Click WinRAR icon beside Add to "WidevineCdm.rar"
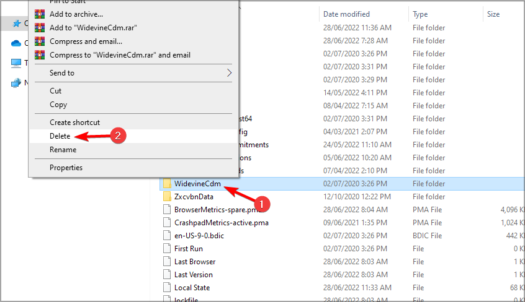 (x=40, y=28)
